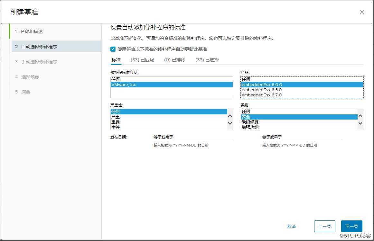
Task: Click the 取消 link
Action: [x=291, y=226]
